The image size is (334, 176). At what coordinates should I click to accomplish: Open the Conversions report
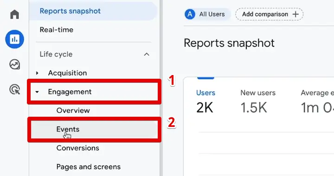(x=78, y=148)
